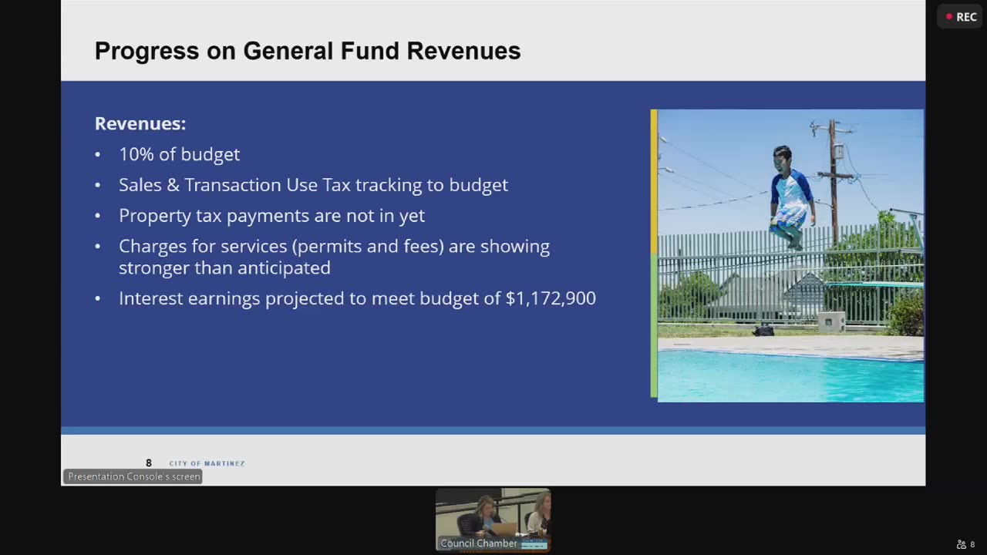Image resolution: width=987 pixels, height=555 pixels.
Task: Click the Presentation Console's screen label
Action: (133, 476)
